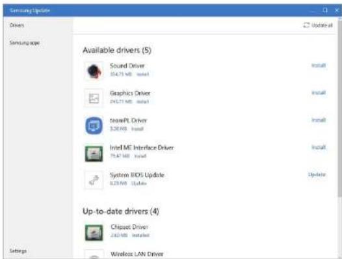The image size is (342, 259).
Task: Open the Drivers section in sidebar
Action: pyautogui.click(x=17, y=25)
